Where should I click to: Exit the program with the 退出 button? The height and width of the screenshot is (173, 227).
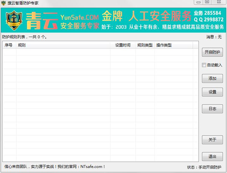(x=212, y=157)
